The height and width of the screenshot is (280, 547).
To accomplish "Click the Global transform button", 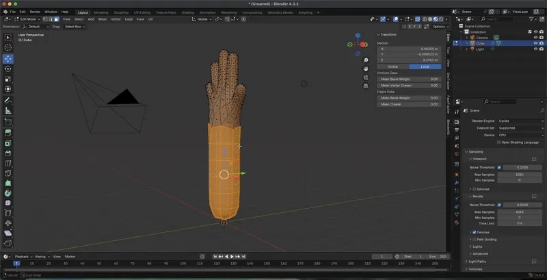I will (x=392, y=66).
